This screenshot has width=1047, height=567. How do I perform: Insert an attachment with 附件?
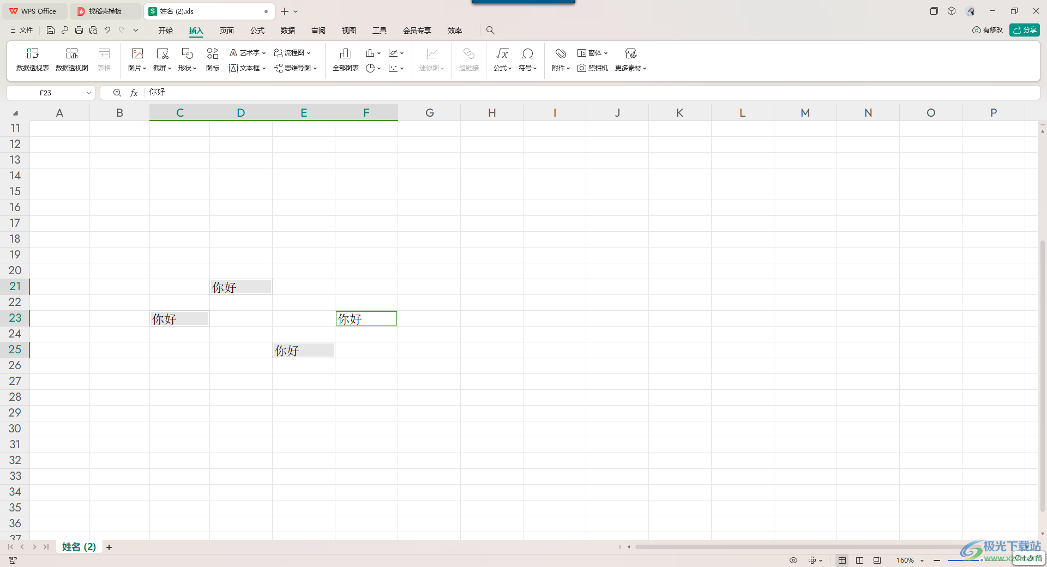[x=561, y=60]
